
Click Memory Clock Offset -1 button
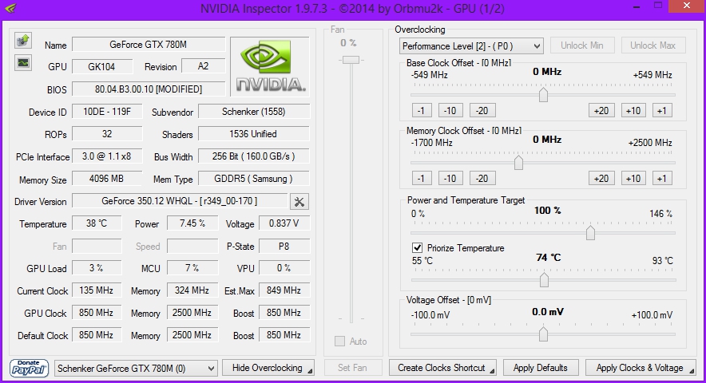422,179
